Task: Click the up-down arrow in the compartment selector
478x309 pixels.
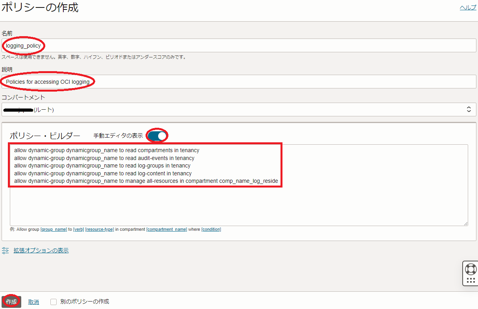Action: coord(469,110)
